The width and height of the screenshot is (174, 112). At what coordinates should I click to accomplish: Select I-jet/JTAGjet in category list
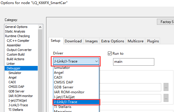tap(18, 100)
